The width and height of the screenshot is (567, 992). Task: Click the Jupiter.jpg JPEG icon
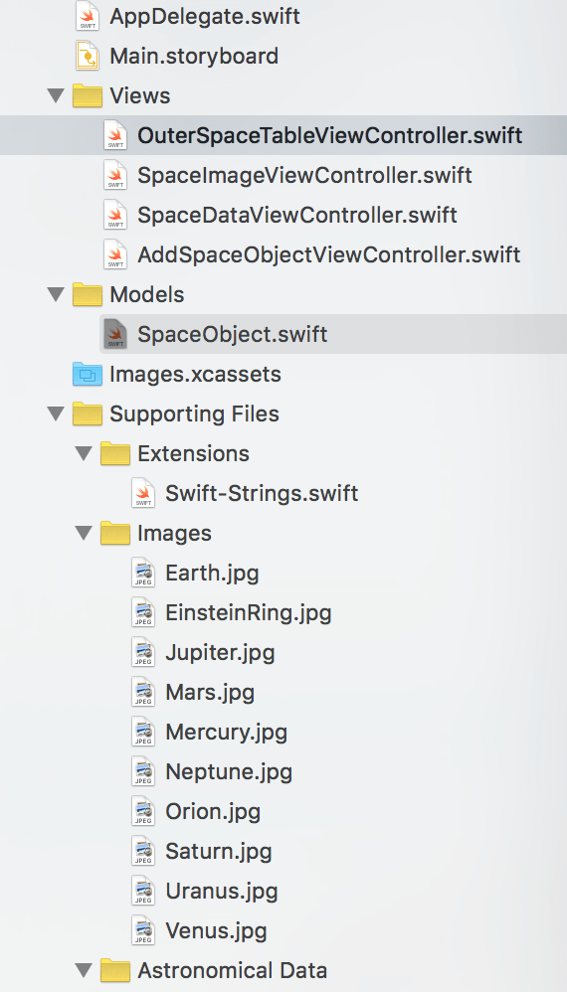[143, 653]
